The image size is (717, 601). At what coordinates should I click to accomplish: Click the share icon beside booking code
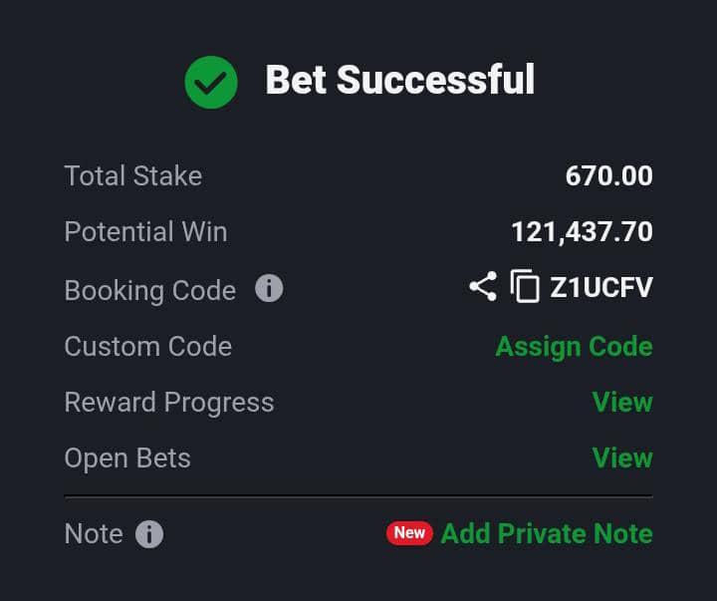point(483,286)
